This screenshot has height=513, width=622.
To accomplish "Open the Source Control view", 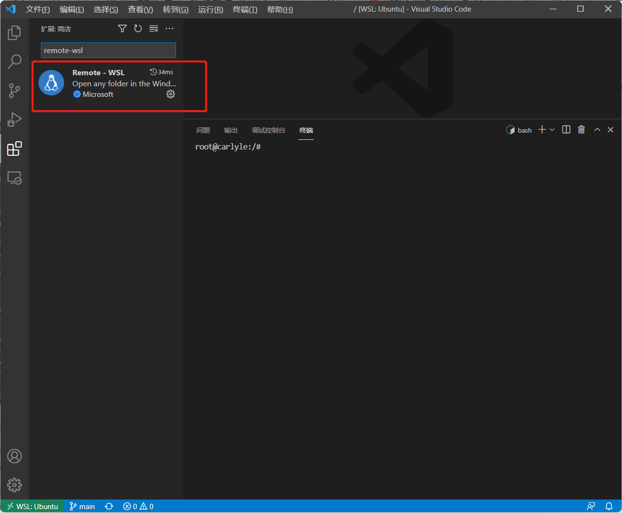I will 14,91.
